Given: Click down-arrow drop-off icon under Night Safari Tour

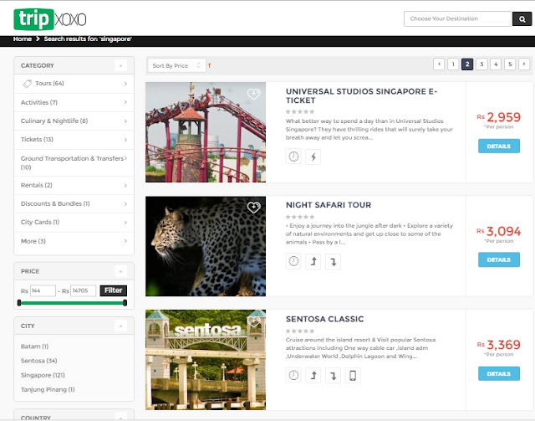Looking at the screenshot, I should pos(333,261).
